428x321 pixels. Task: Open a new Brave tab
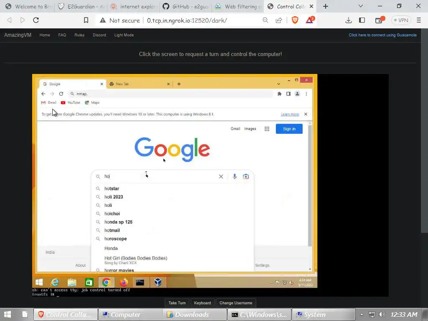(x=325, y=6)
